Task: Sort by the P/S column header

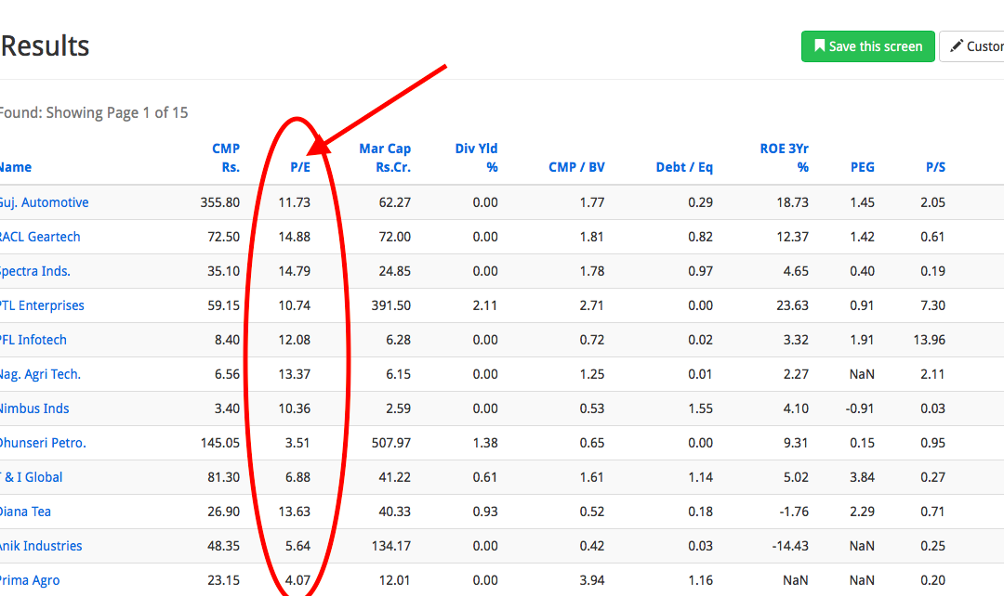Action: (x=935, y=167)
